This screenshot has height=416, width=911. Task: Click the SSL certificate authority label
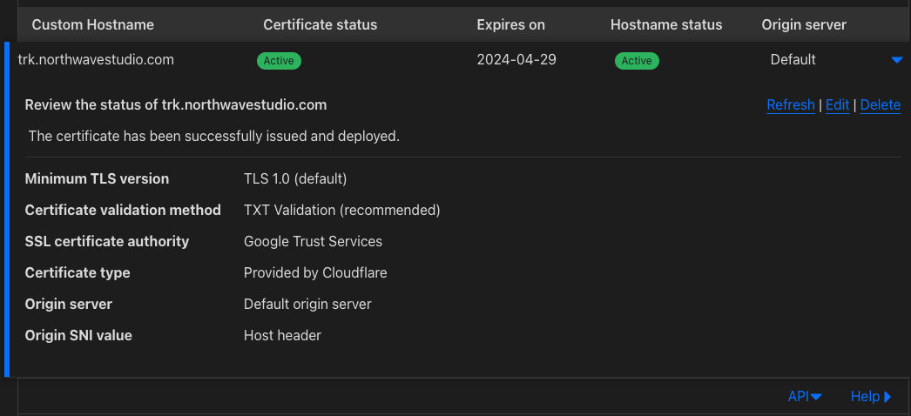tap(107, 241)
